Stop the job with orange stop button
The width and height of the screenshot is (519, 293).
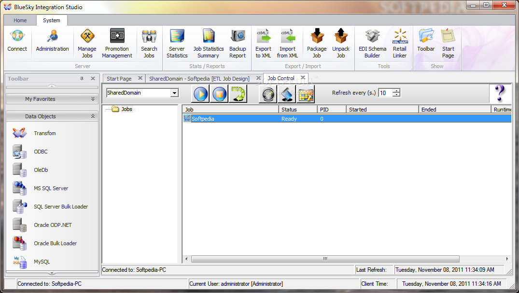pos(219,94)
